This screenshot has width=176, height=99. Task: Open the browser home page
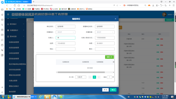click(x=19, y=5)
